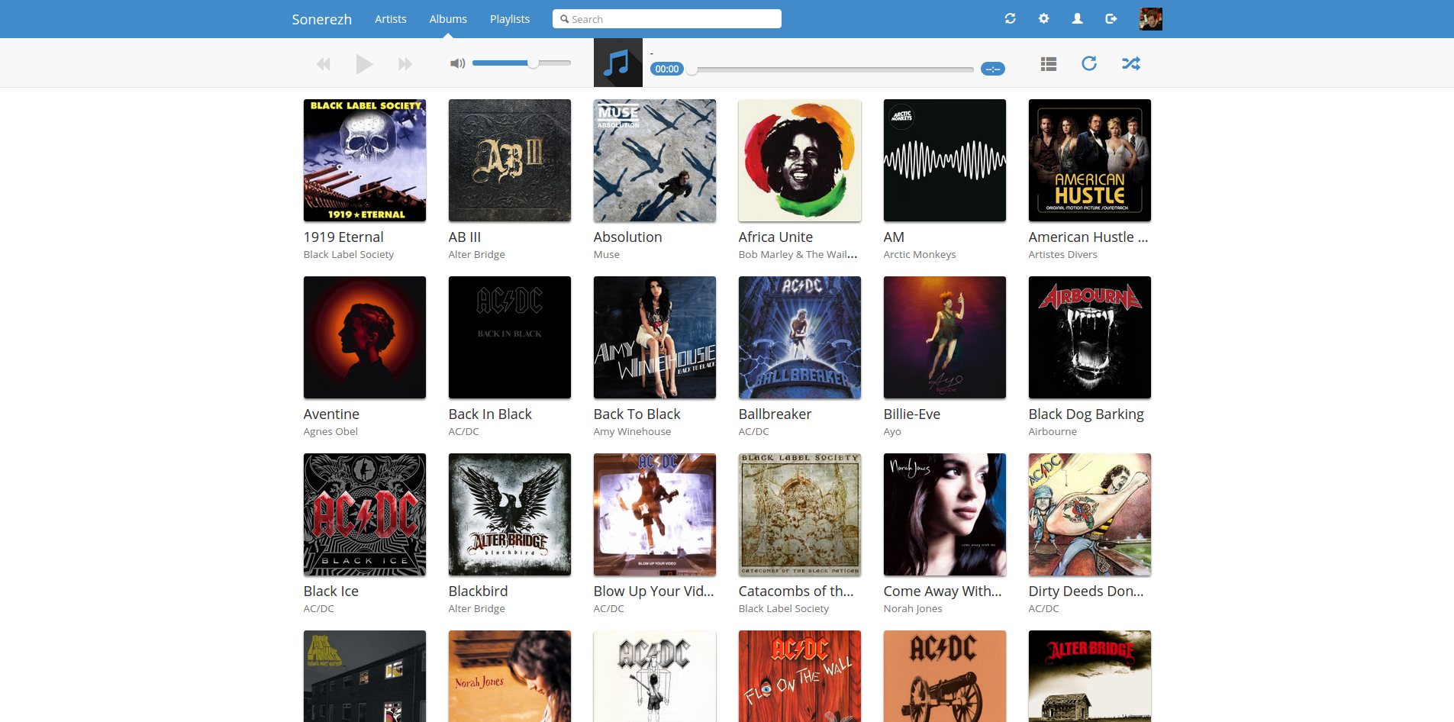The width and height of the screenshot is (1454, 722).
Task: Click the 'Absolution' album title
Action: click(x=627, y=237)
